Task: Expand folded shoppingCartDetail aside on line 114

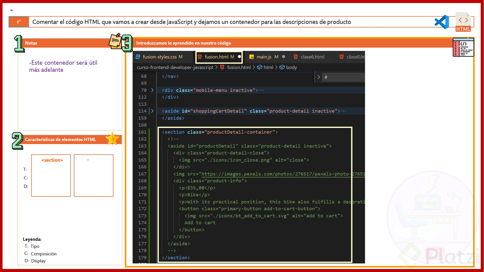Action: tap(152, 111)
